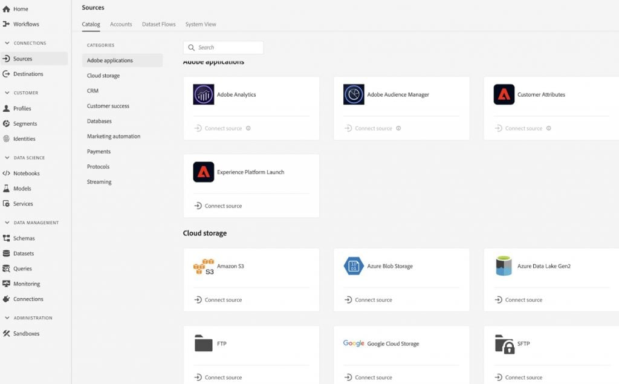Open Segments from the left navigation
Viewport: 619px width, 384px height.
pyautogui.click(x=25, y=123)
